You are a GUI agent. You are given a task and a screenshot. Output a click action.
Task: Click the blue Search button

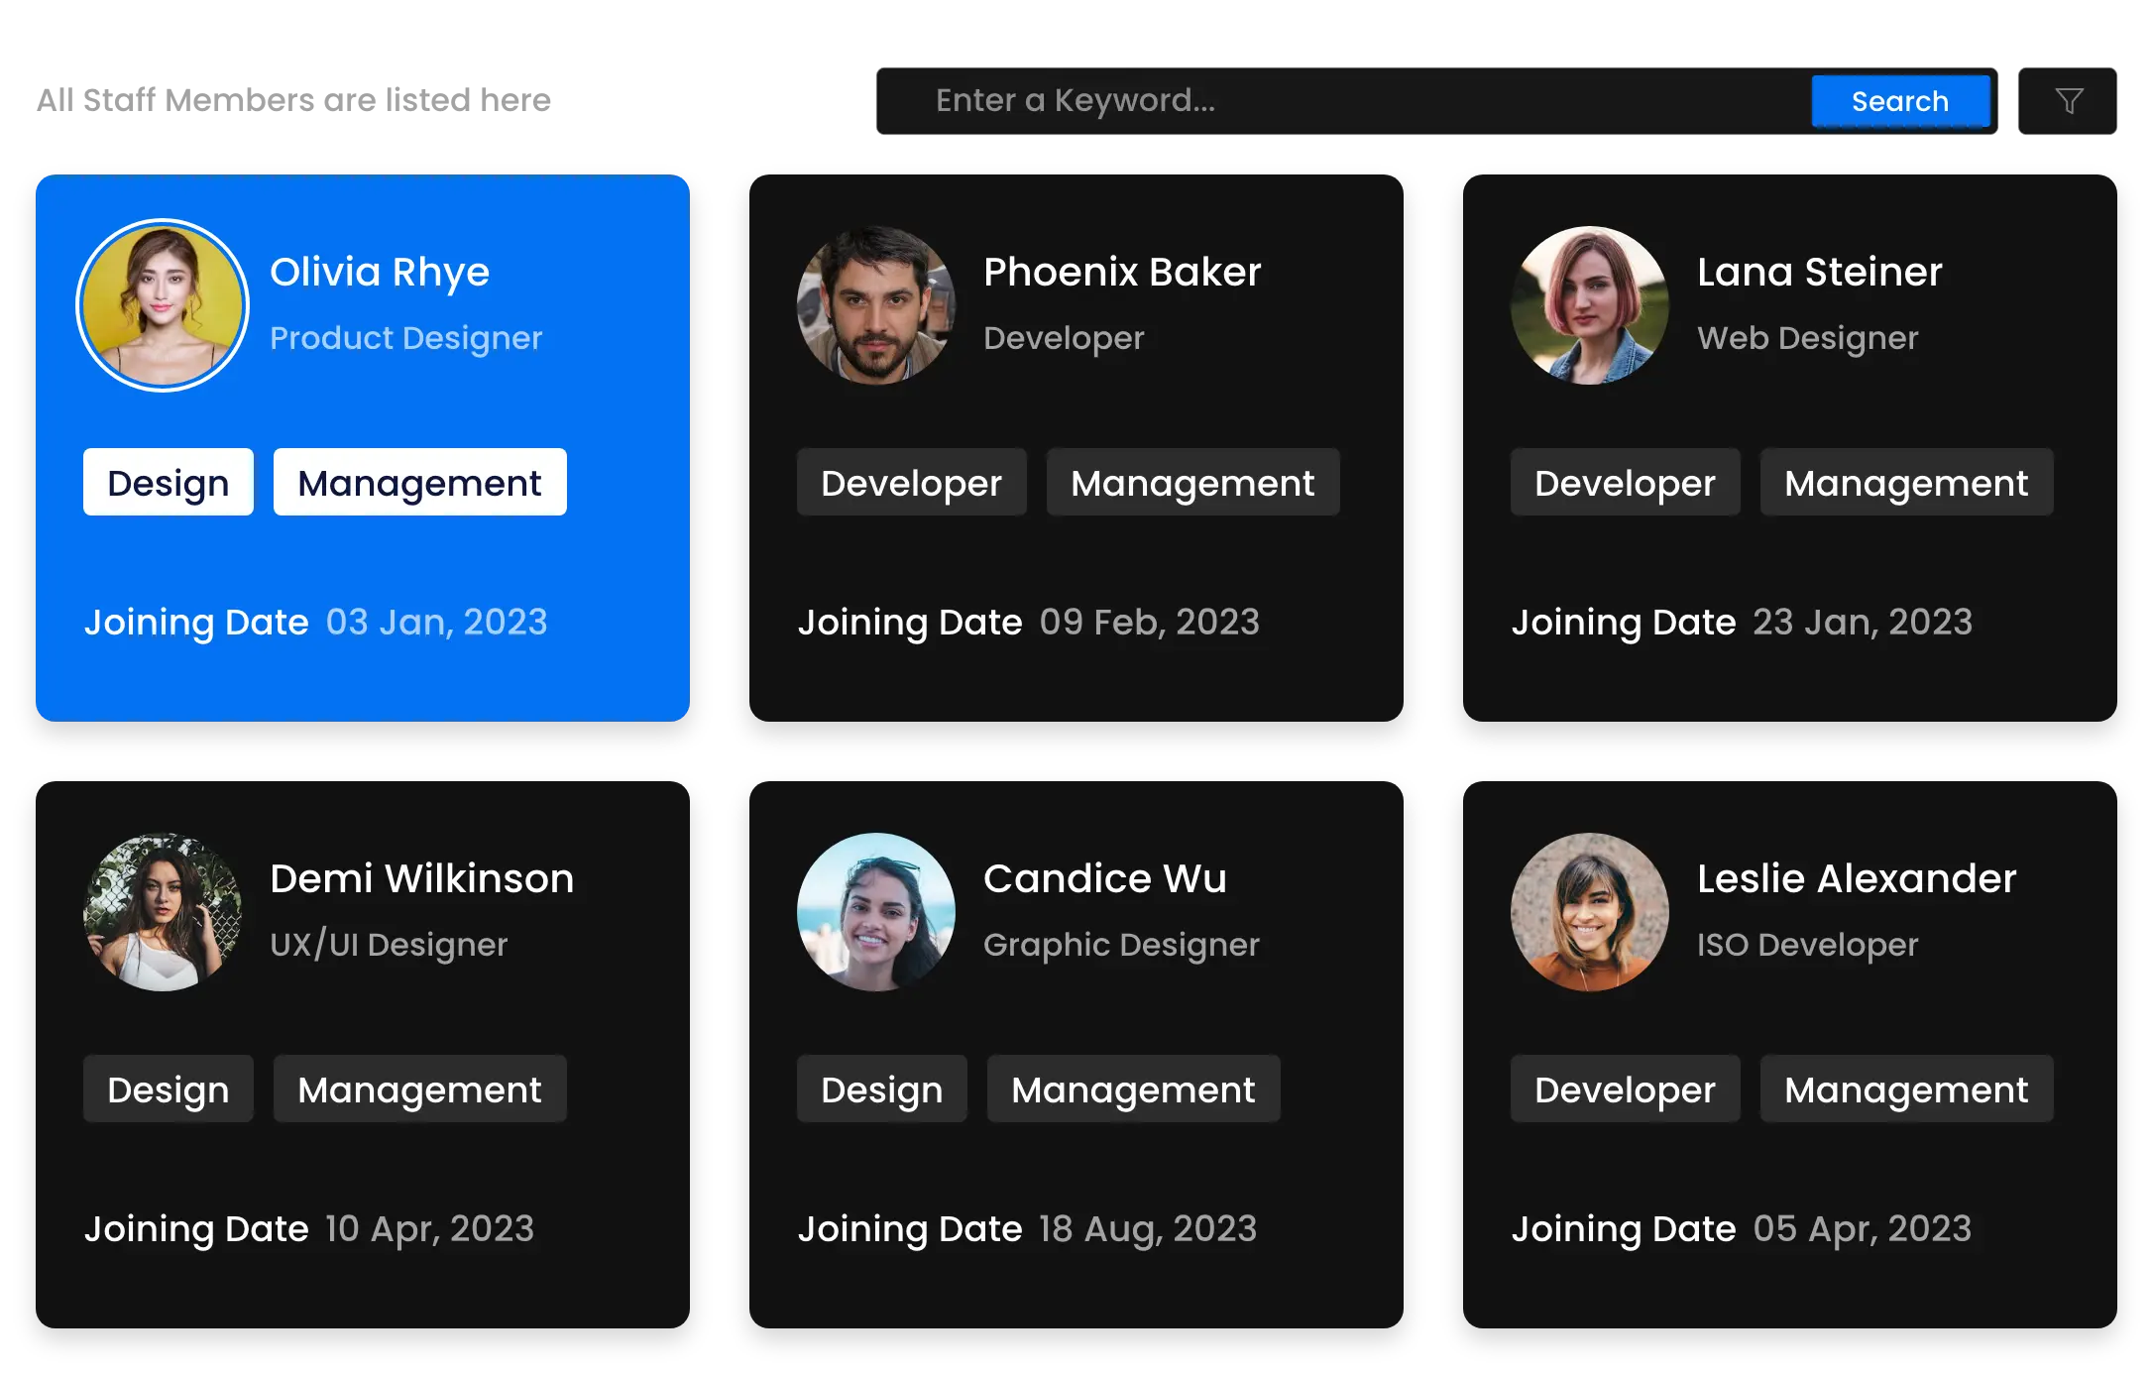[1899, 101]
